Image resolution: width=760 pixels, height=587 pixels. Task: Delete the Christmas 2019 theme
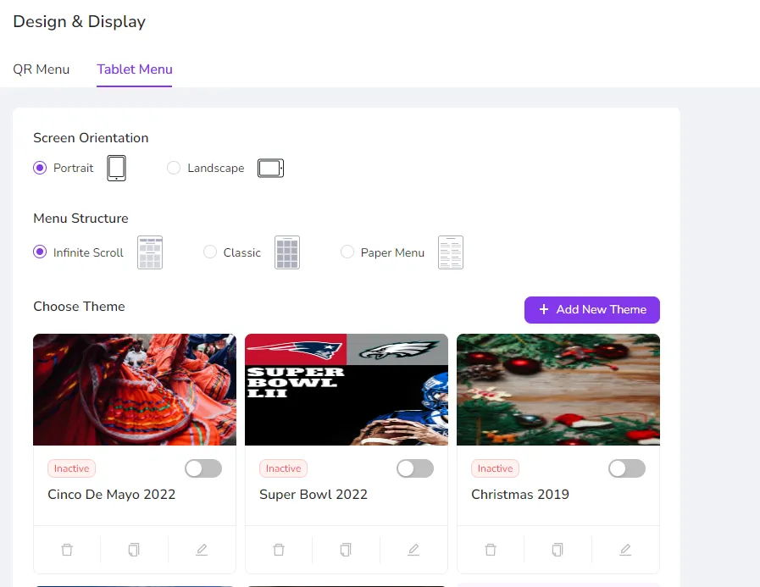tap(491, 550)
